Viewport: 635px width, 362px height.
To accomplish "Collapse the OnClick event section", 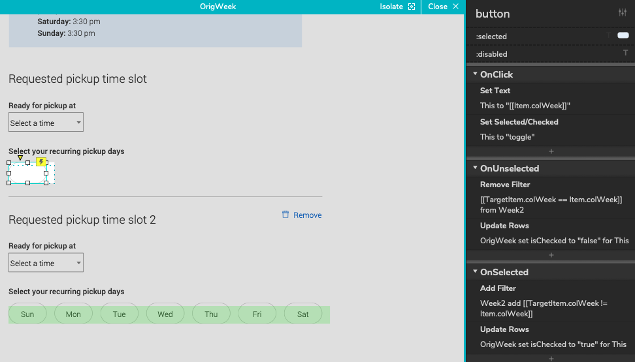I will (476, 74).
